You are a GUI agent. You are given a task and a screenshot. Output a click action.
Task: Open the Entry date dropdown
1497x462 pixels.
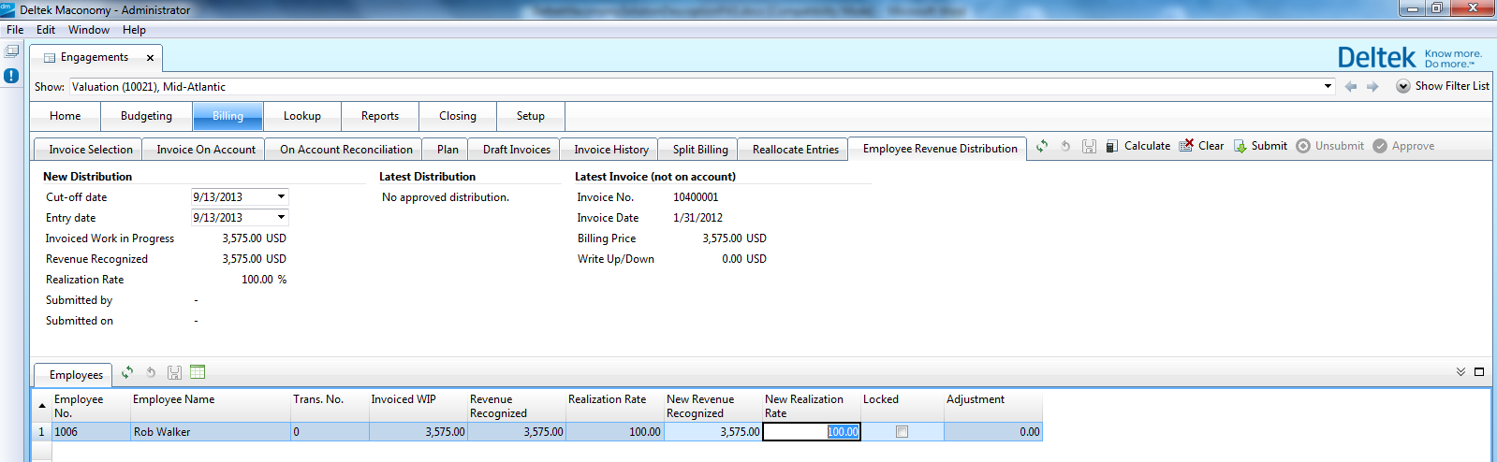pos(281,218)
